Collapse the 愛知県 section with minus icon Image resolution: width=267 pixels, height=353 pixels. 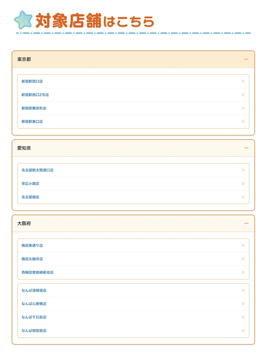pyautogui.click(x=246, y=148)
